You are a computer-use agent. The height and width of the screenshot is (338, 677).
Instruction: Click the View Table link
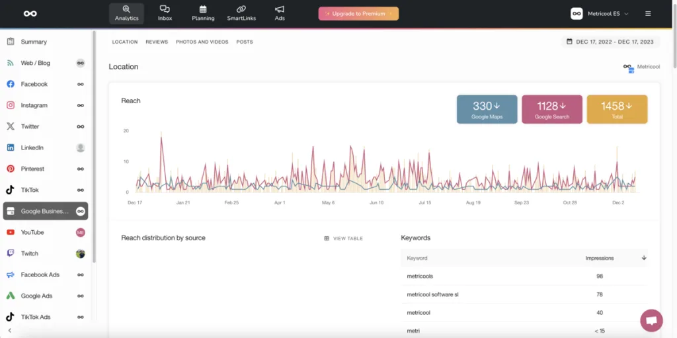click(x=343, y=238)
